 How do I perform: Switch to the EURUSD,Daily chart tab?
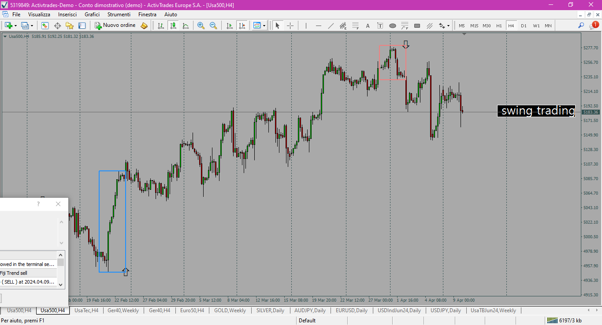click(x=352, y=310)
